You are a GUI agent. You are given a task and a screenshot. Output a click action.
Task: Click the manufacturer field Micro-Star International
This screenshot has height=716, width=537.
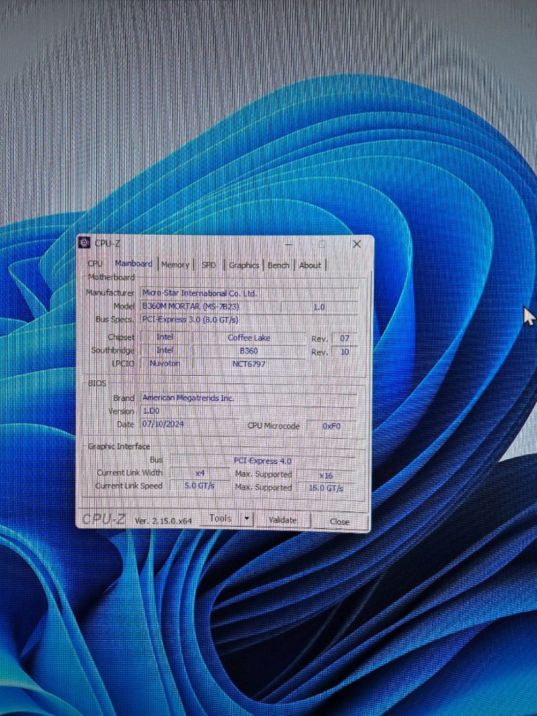(x=249, y=293)
